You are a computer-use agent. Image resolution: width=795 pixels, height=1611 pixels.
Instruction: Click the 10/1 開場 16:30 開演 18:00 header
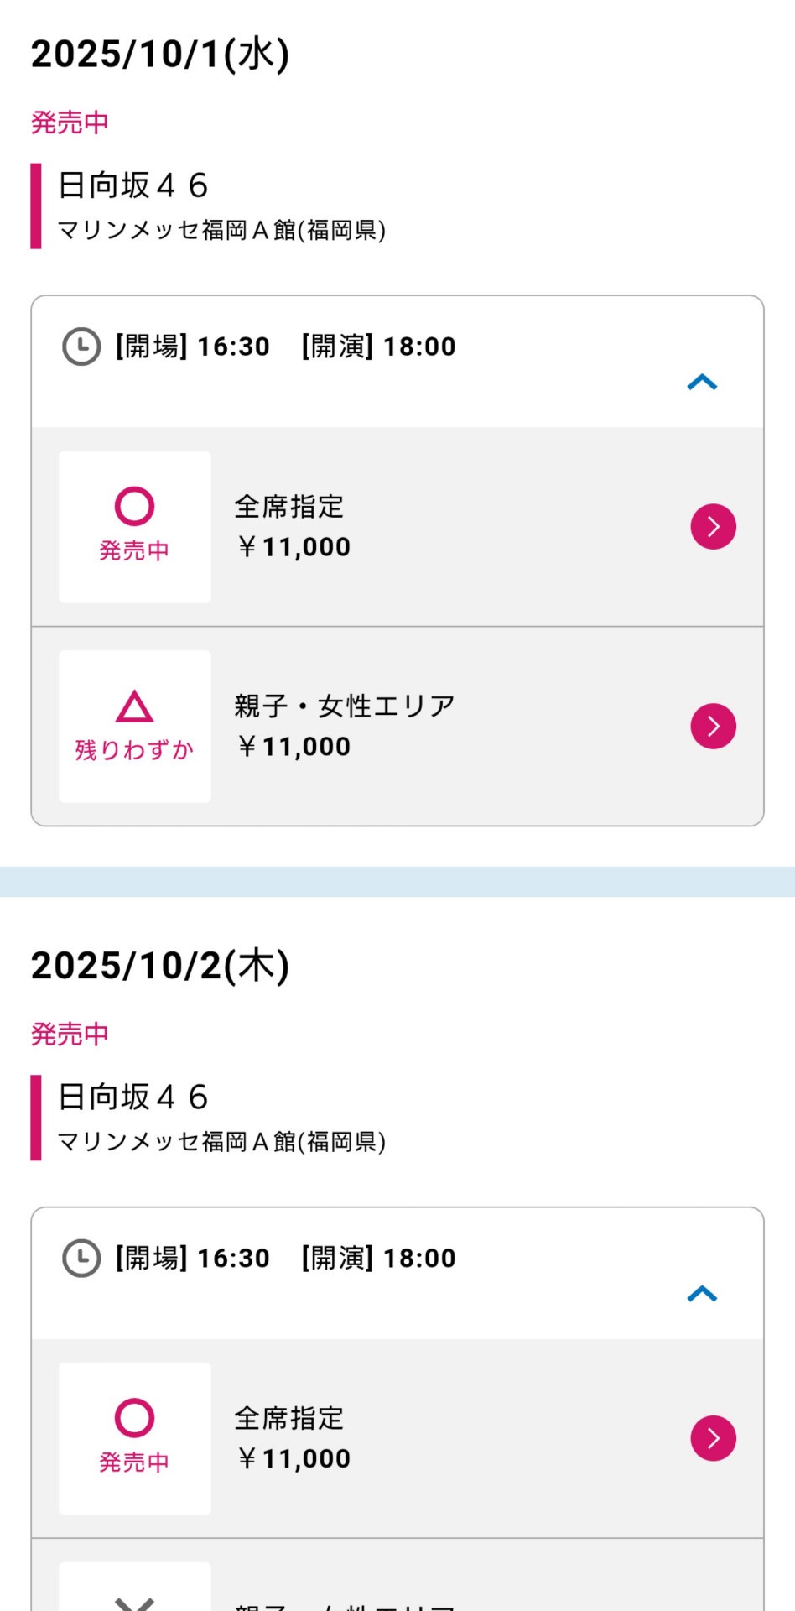(285, 347)
